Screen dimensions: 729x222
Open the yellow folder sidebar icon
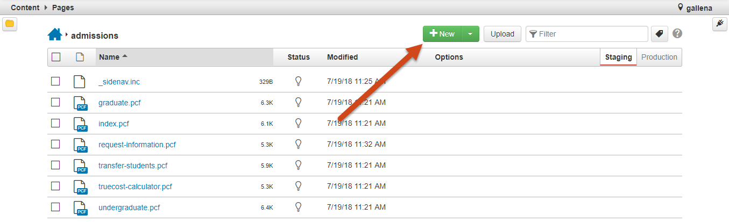[x=10, y=24]
